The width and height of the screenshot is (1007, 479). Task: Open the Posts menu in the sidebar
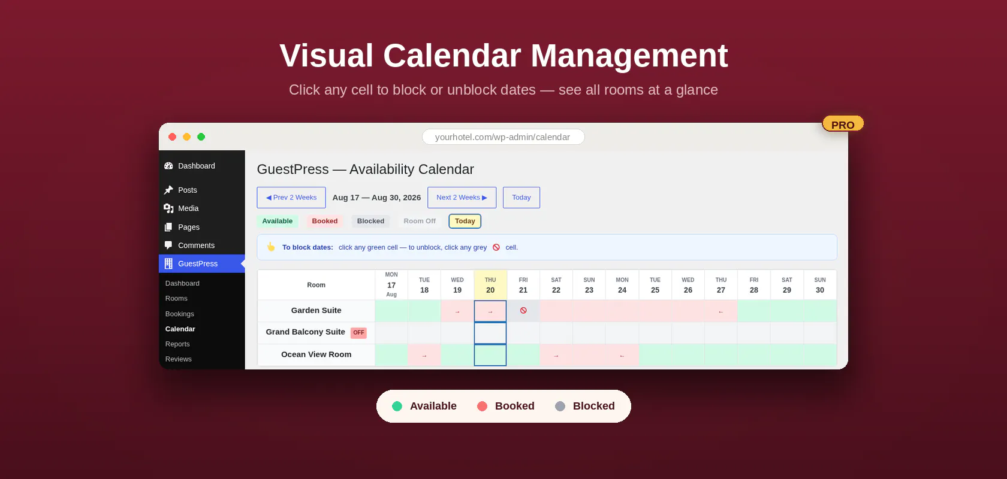pos(202,190)
